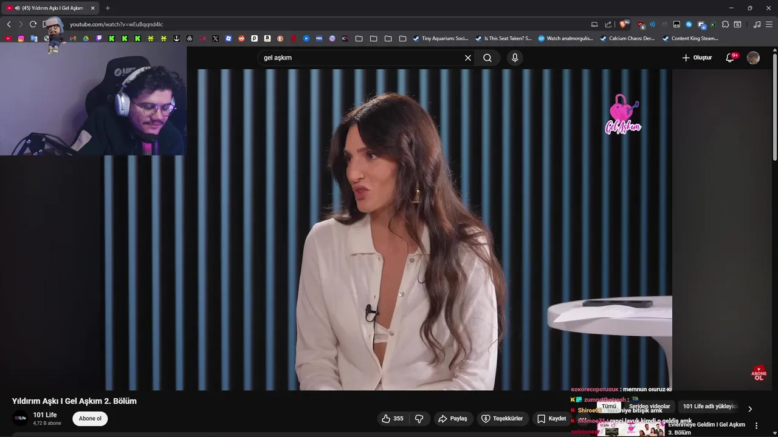The image size is (778, 437).
Task: Open the YouTube bookmark icon
Action: (8, 38)
